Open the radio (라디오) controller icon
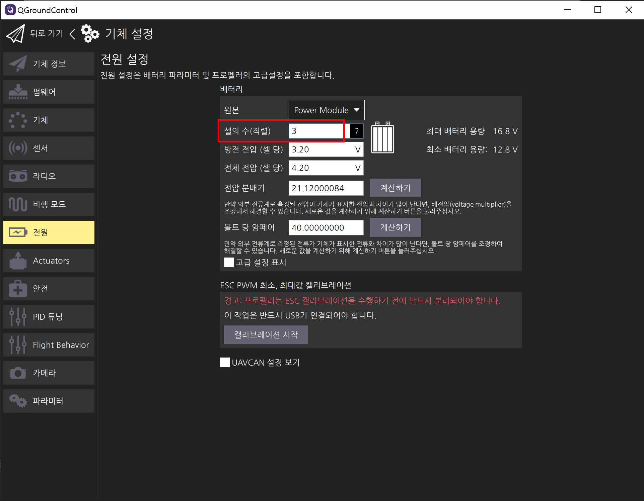This screenshot has width=644, height=501. 18,176
